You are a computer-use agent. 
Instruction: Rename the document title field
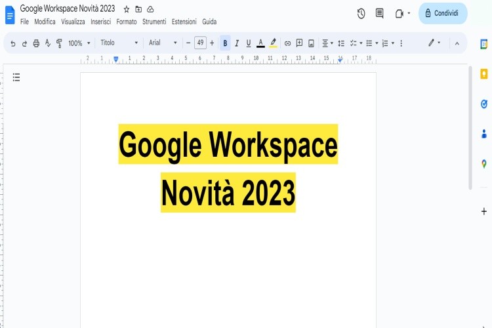point(68,9)
